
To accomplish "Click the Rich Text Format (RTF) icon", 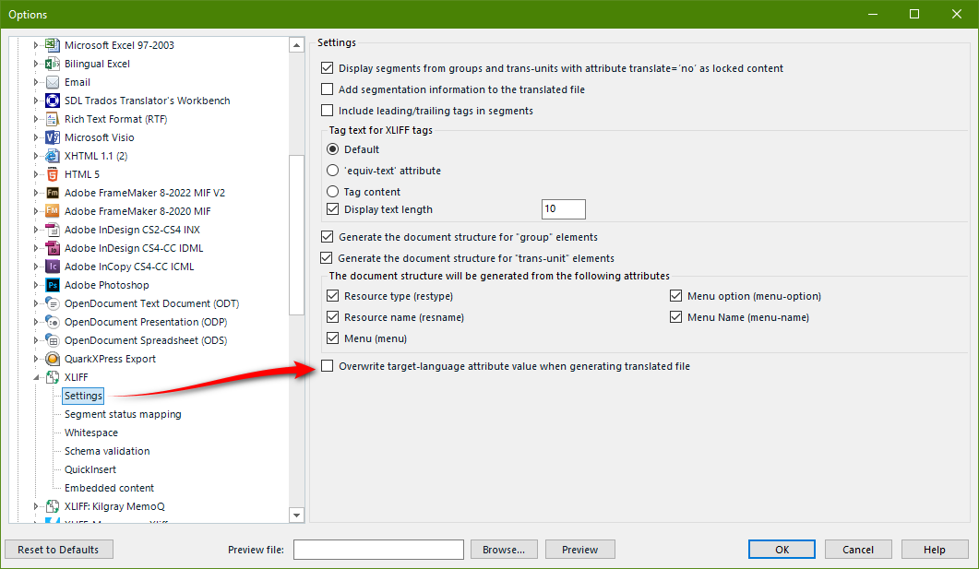I will (x=54, y=119).
